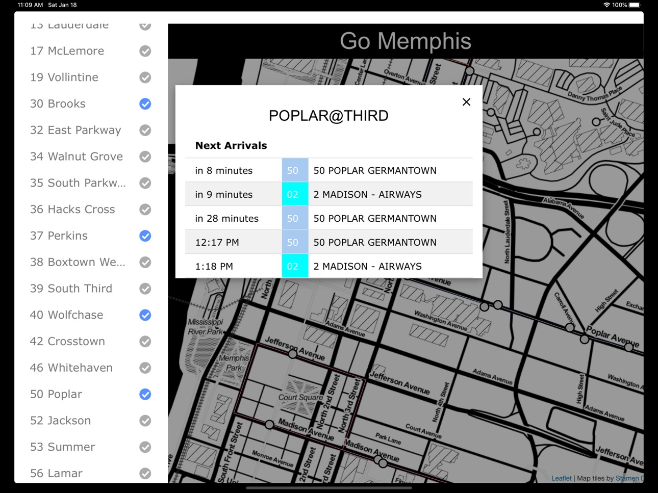Screen dimensions: 658x493
Task: Select the 34 Walnut Grove label
Action: [x=76, y=157]
